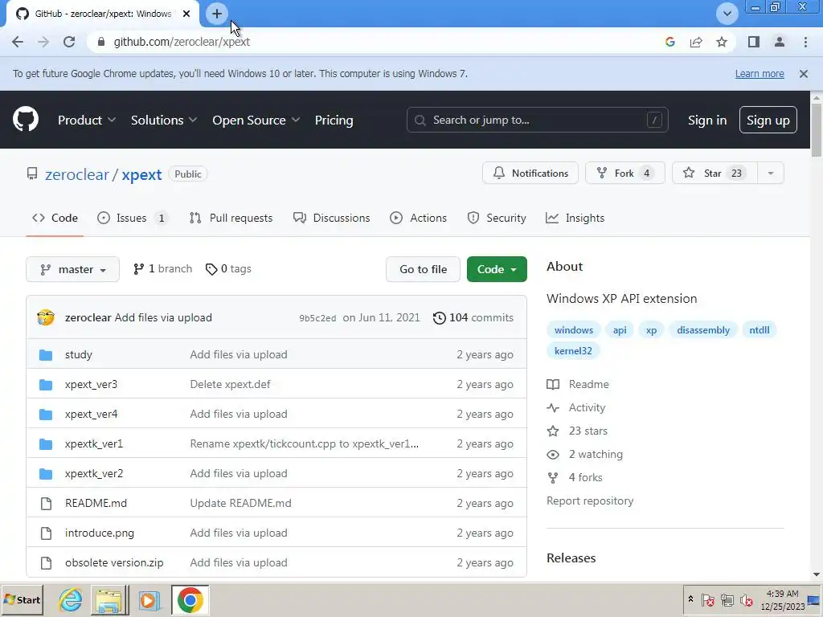Click Report repository

[x=590, y=501]
